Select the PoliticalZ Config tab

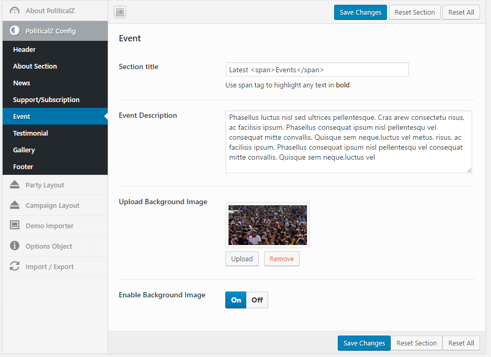tap(55, 31)
